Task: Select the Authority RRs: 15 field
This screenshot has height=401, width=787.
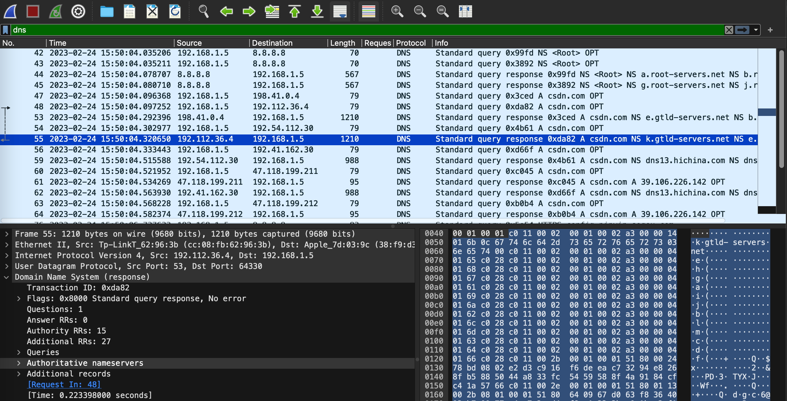Action: tap(66, 331)
